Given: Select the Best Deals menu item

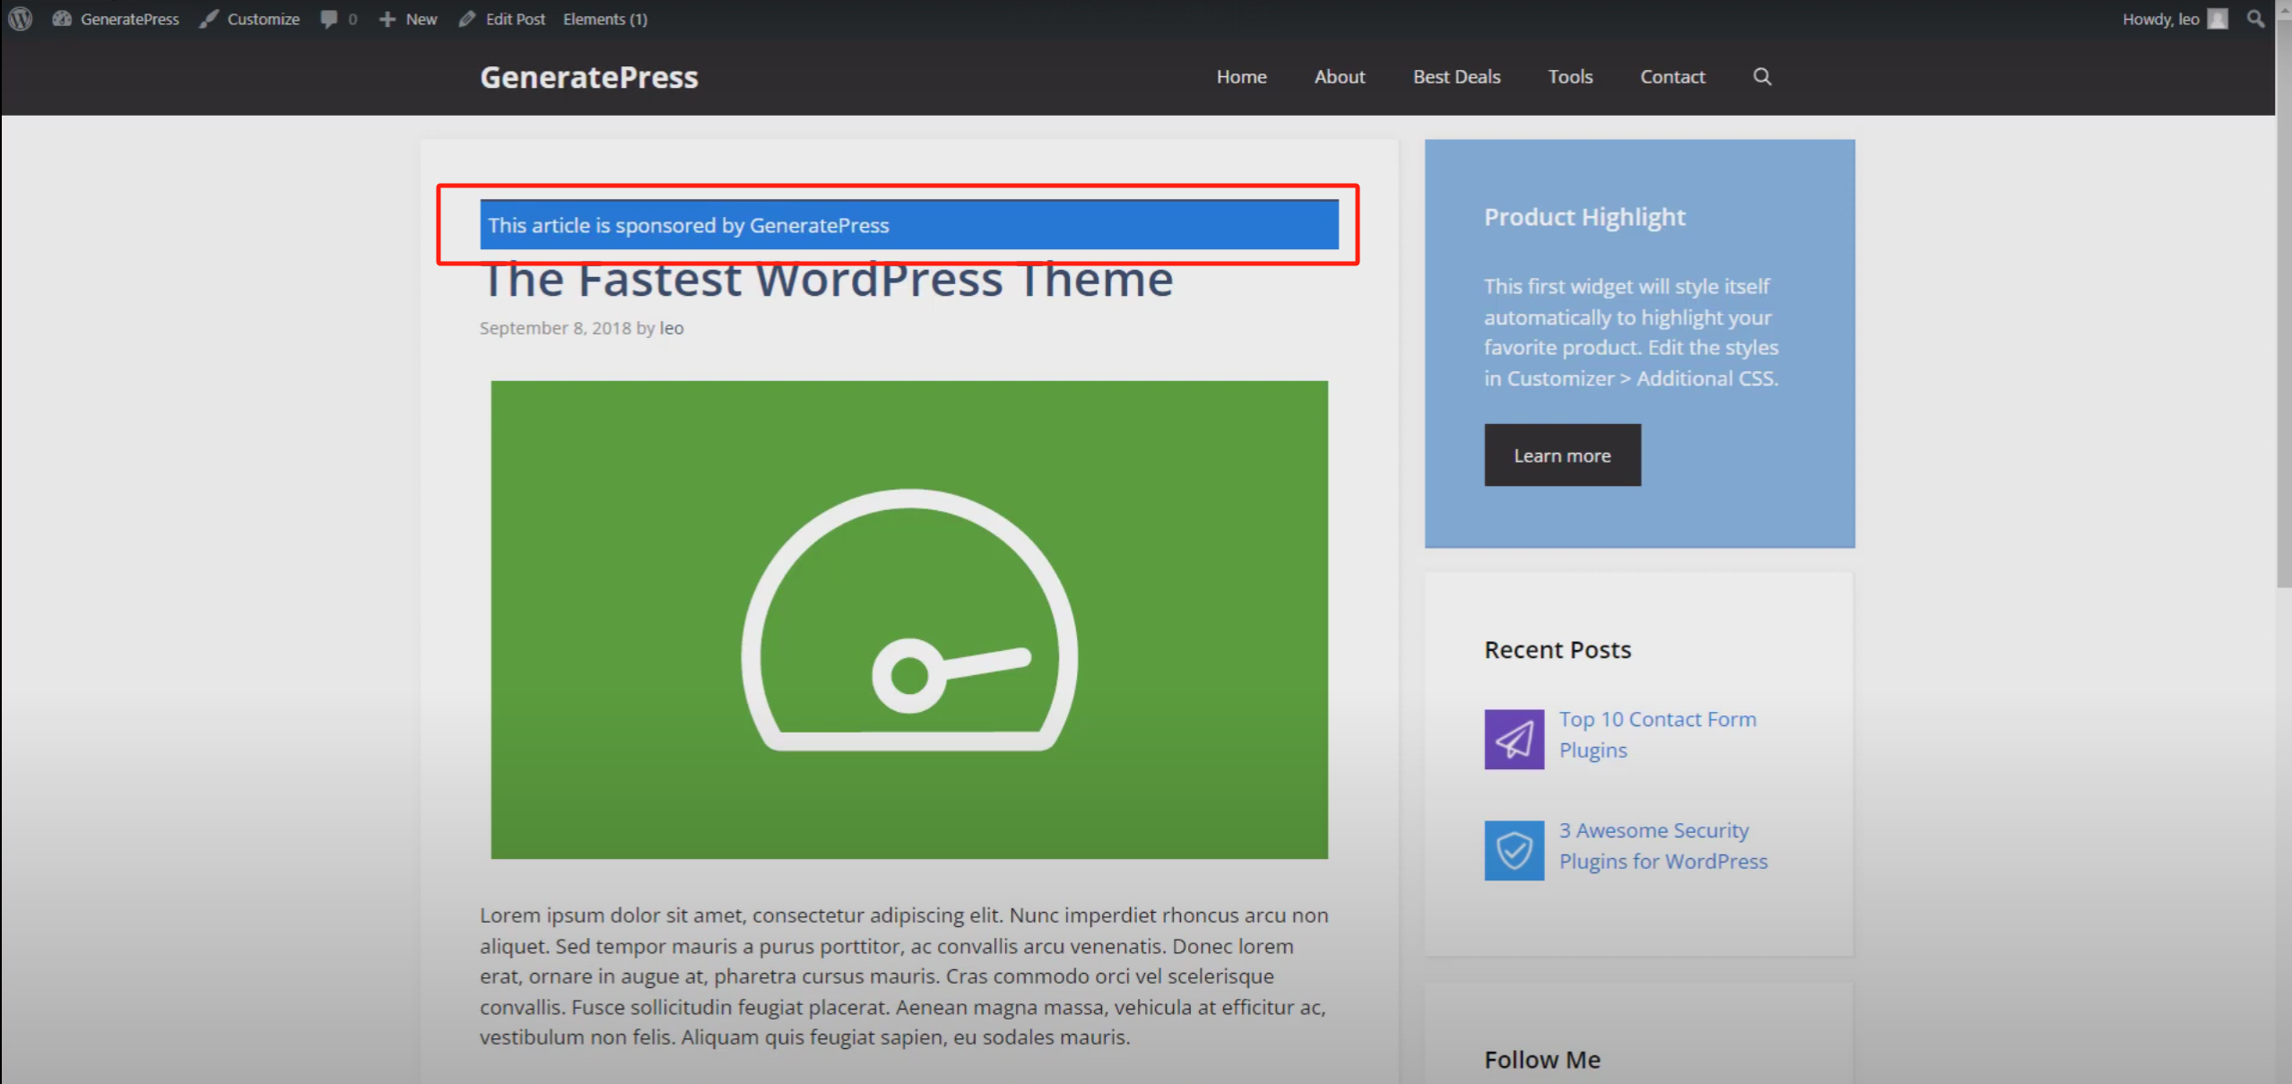Looking at the screenshot, I should (x=1455, y=77).
